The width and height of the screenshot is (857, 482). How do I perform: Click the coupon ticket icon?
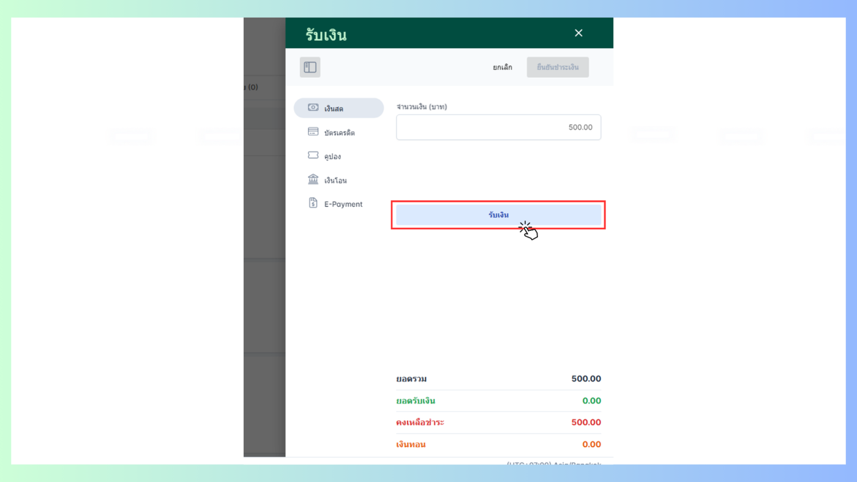pos(313,156)
